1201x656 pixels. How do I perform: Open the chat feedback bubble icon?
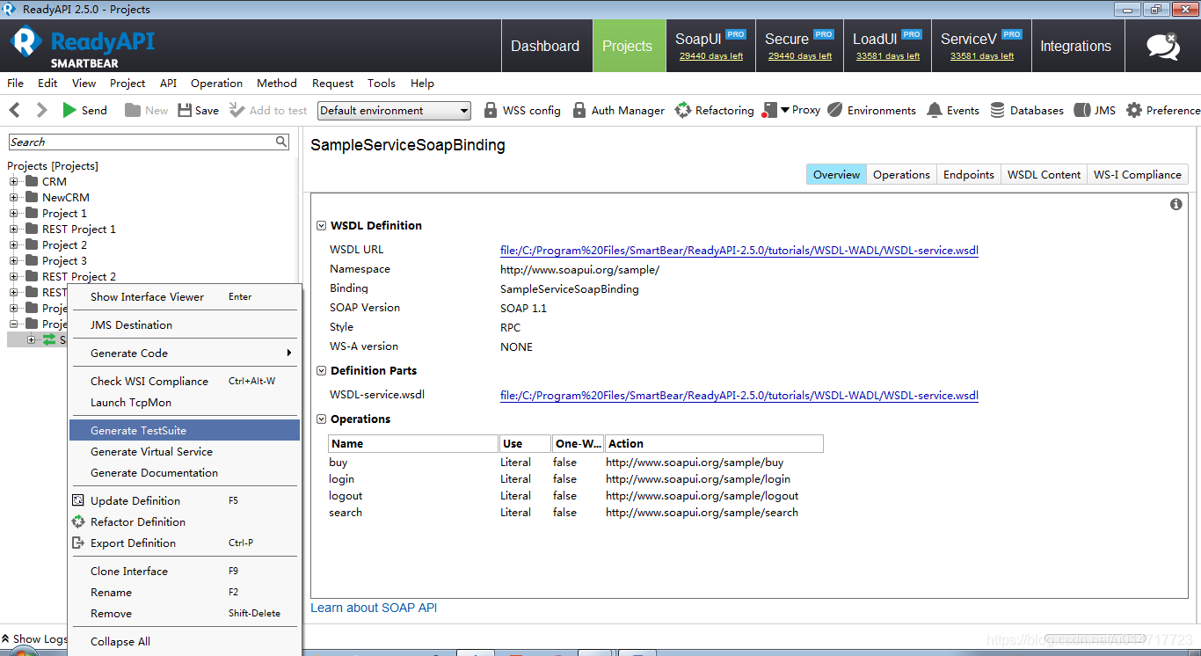click(x=1163, y=46)
